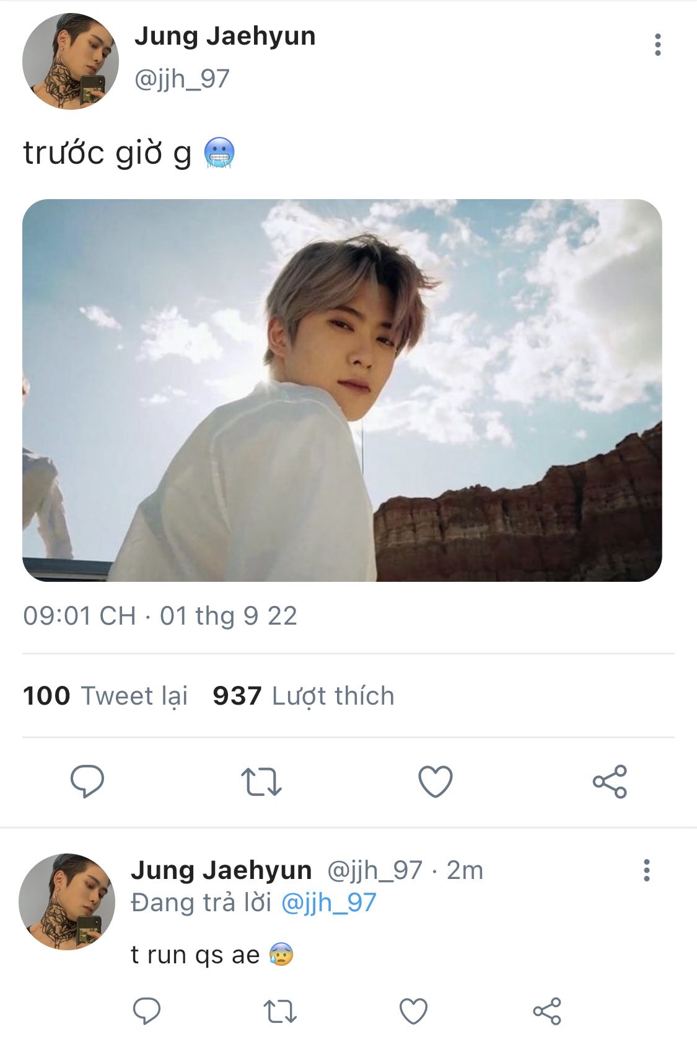Screen dimensions: 697x1039
Task: Share the reply tweet
Action: click(x=546, y=1011)
